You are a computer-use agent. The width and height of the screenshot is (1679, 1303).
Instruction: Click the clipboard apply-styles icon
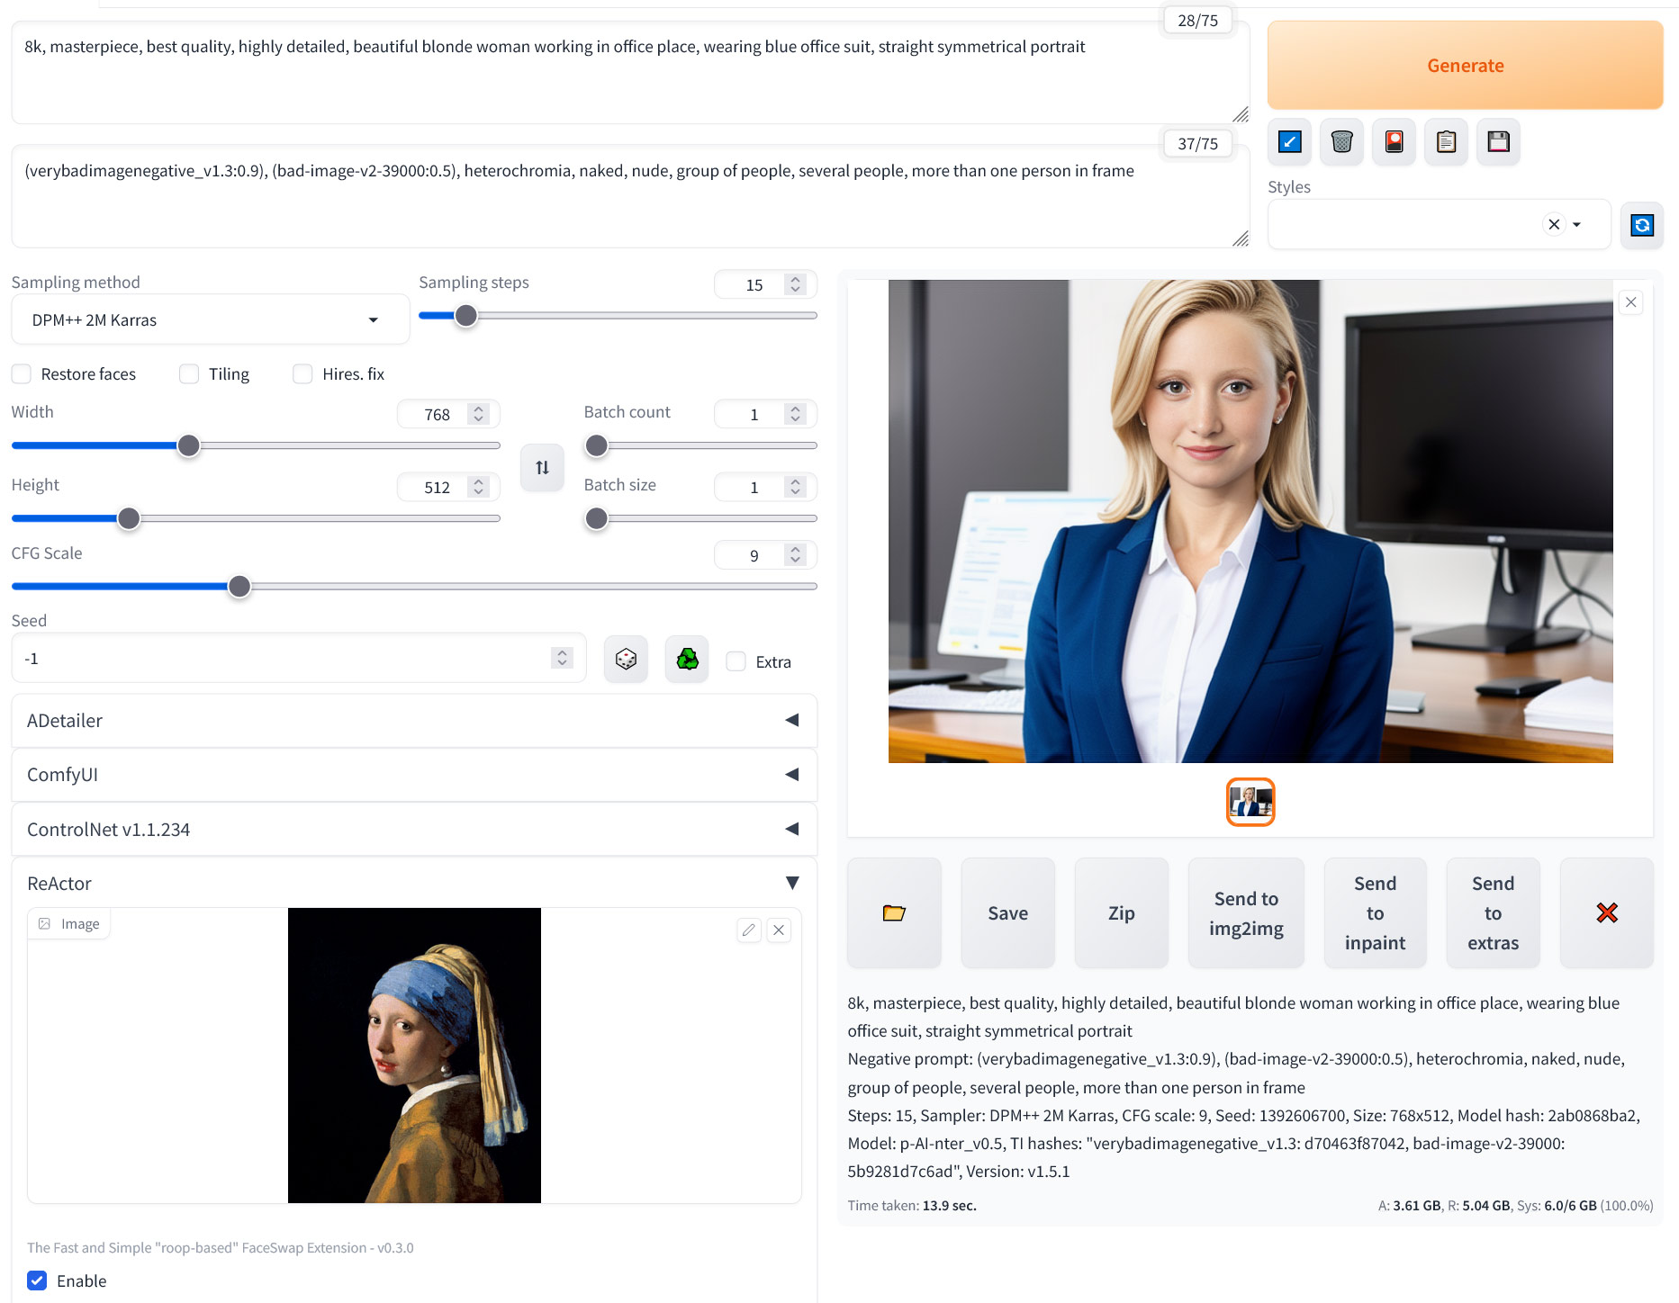pyautogui.click(x=1446, y=142)
